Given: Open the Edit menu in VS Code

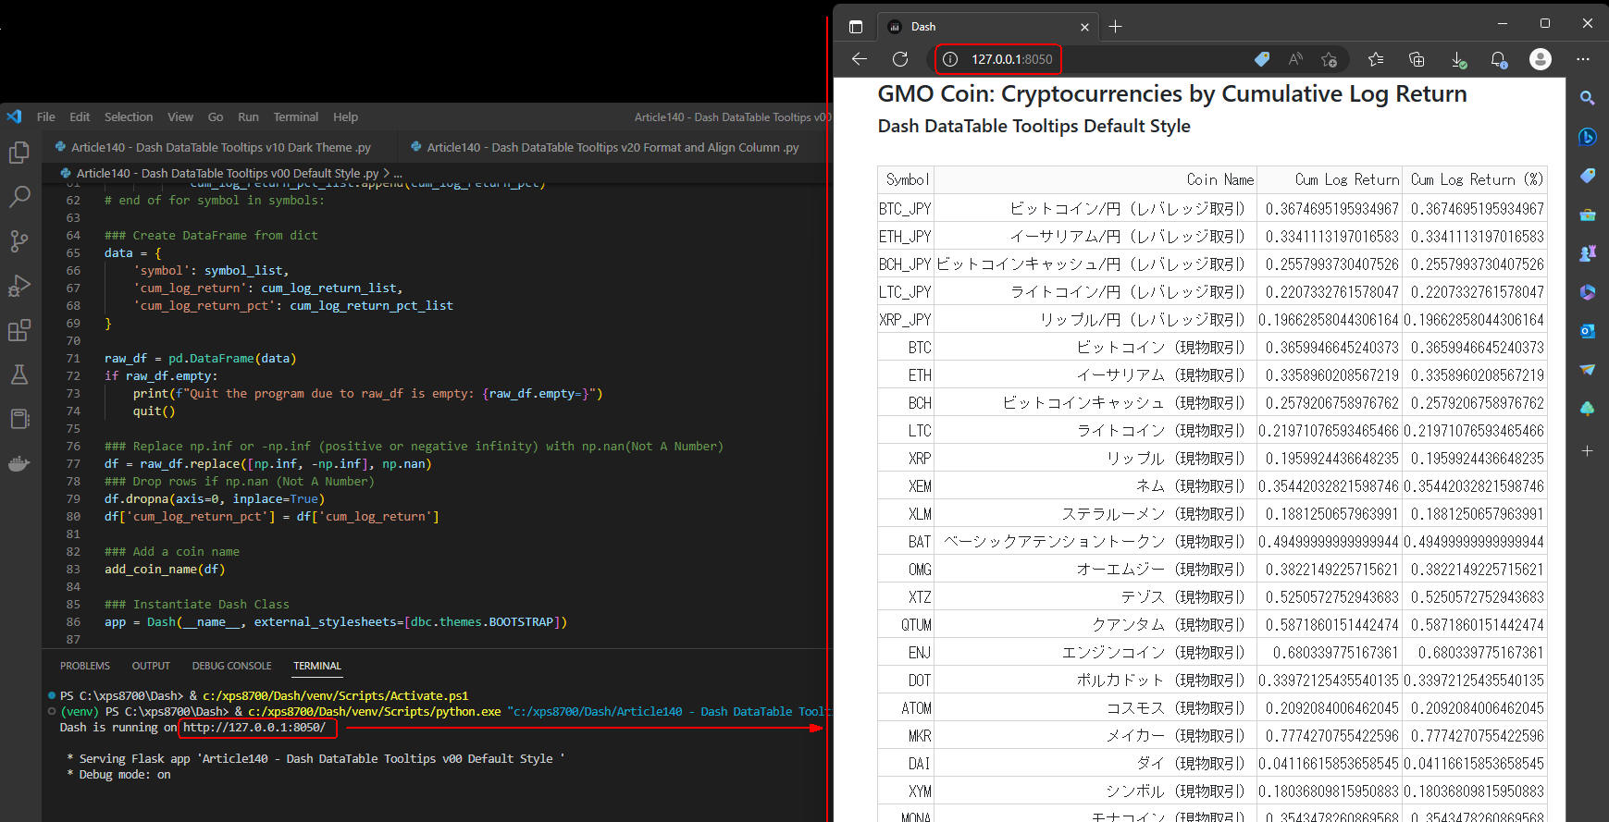Looking at the screenshot, I should [x=80, y=117].
